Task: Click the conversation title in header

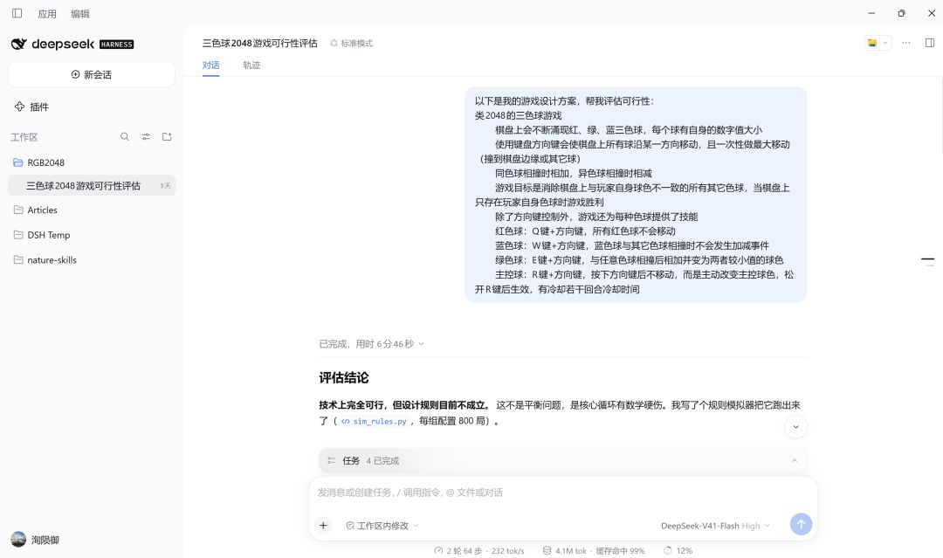Action: (x=260, y=44)
